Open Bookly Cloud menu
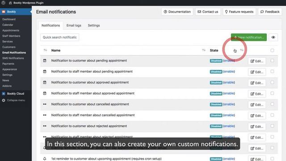Screen dimensions: 286x161 pos(16,93)
